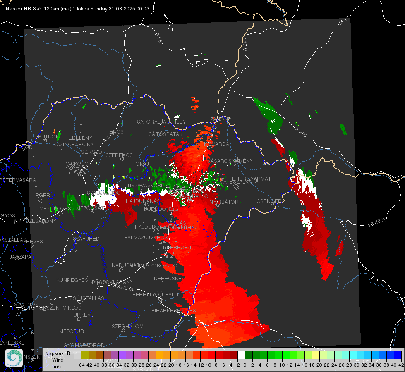Click the MÁTÉSZALKA city label
Screen dimensions: 405x372
point(235,182)
